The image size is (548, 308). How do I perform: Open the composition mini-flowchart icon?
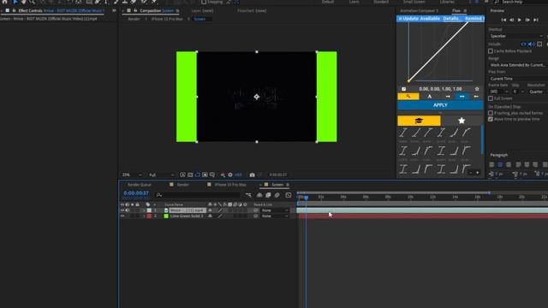tap(248, 195)
